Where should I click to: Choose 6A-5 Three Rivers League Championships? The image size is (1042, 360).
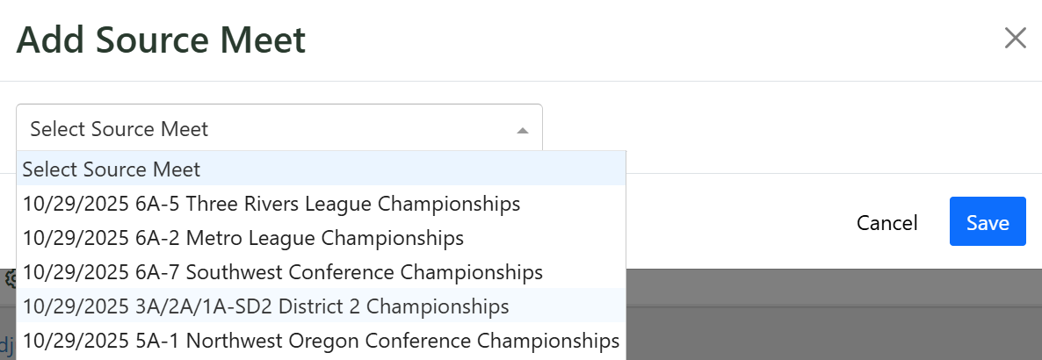(x=321, y=203)
